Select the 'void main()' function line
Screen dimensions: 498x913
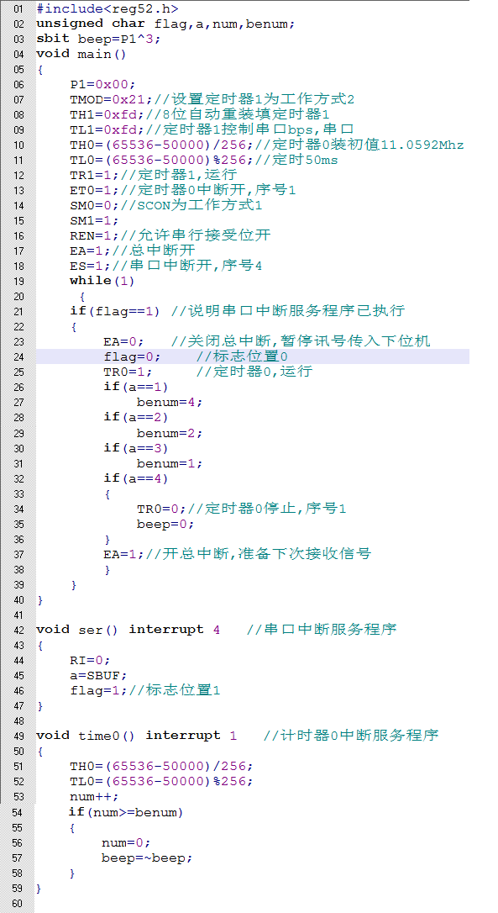click(81, 54)
